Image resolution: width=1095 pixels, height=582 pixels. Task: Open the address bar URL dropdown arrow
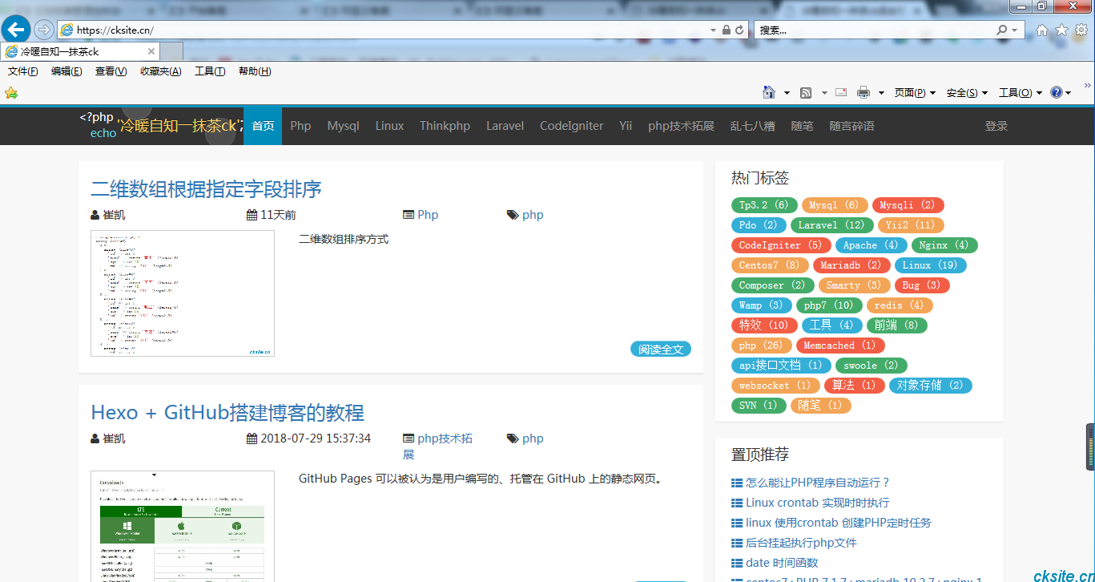pos(713,30)
